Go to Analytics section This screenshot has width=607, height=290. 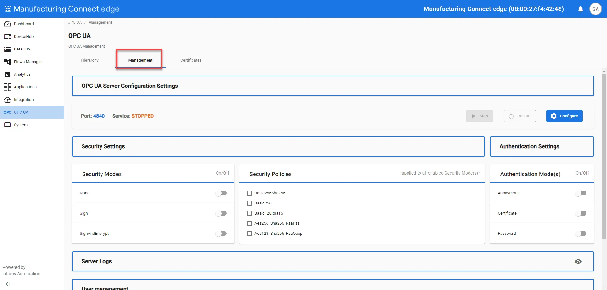(x=32, y=74)
